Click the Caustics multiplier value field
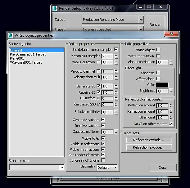 107,132
